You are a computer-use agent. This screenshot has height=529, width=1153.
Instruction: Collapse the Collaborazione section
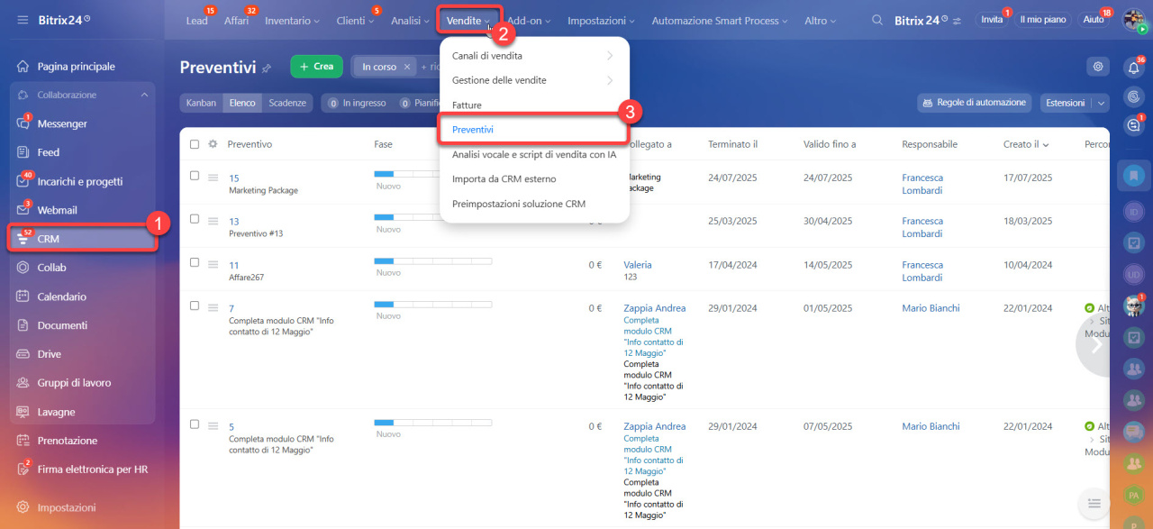pos(144,95)
